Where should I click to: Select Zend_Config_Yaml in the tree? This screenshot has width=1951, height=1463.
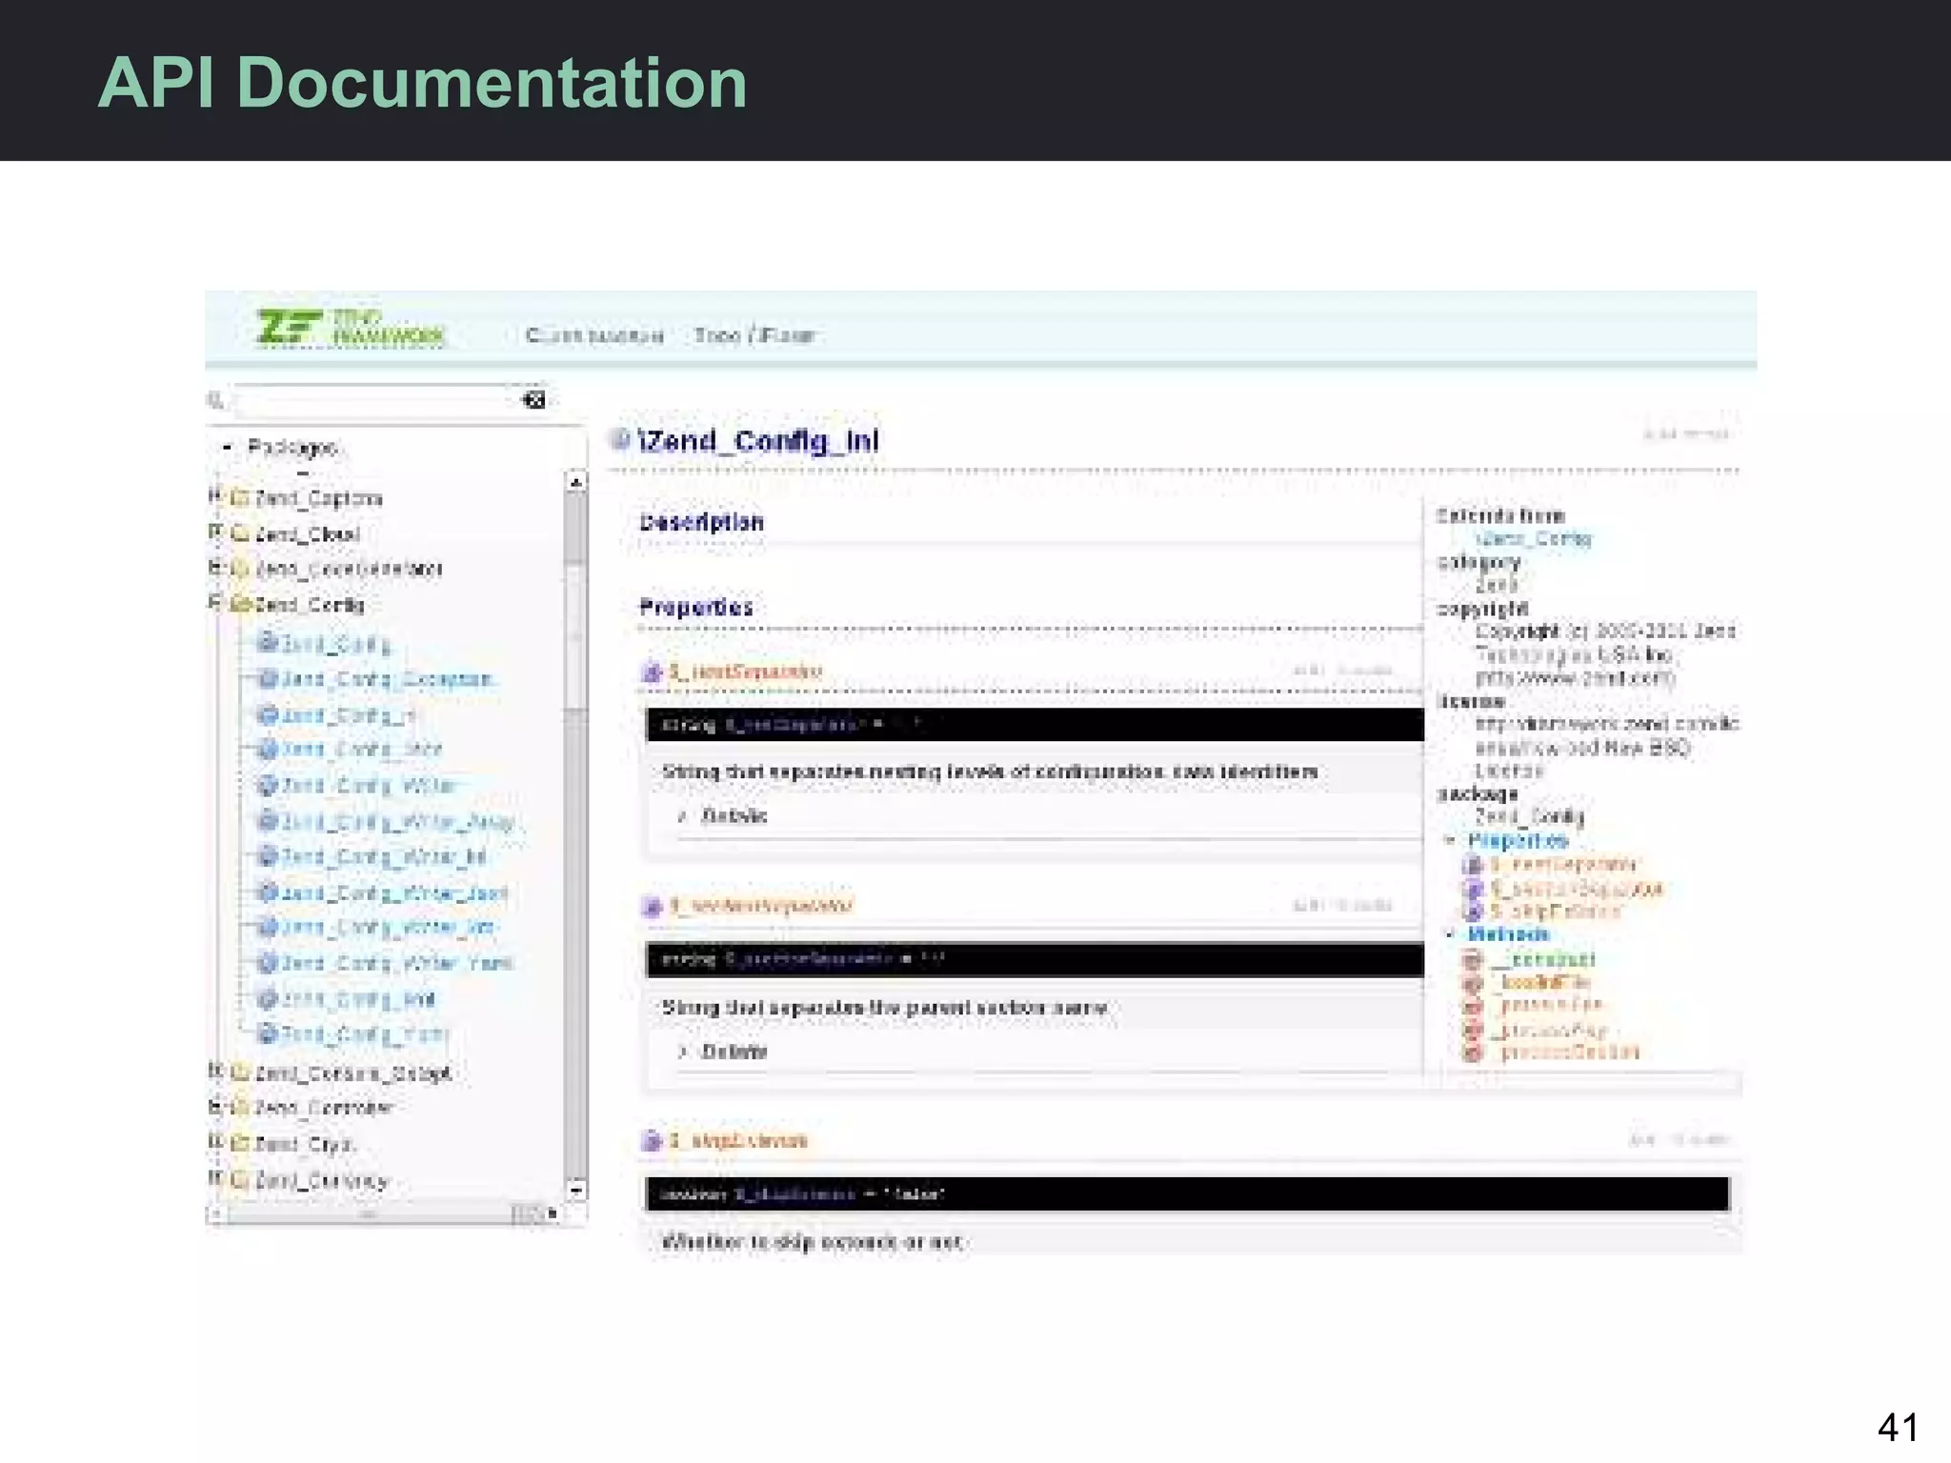pos(364,1033)
